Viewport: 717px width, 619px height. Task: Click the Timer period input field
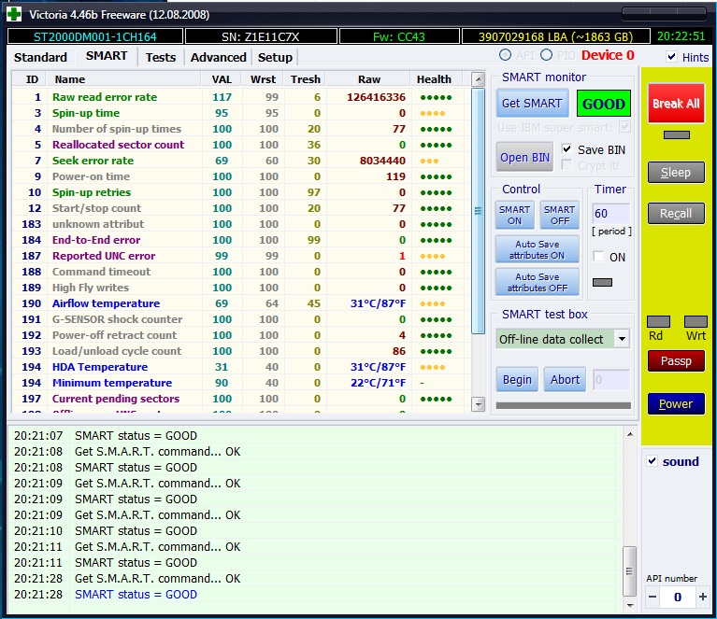(611, 213)
